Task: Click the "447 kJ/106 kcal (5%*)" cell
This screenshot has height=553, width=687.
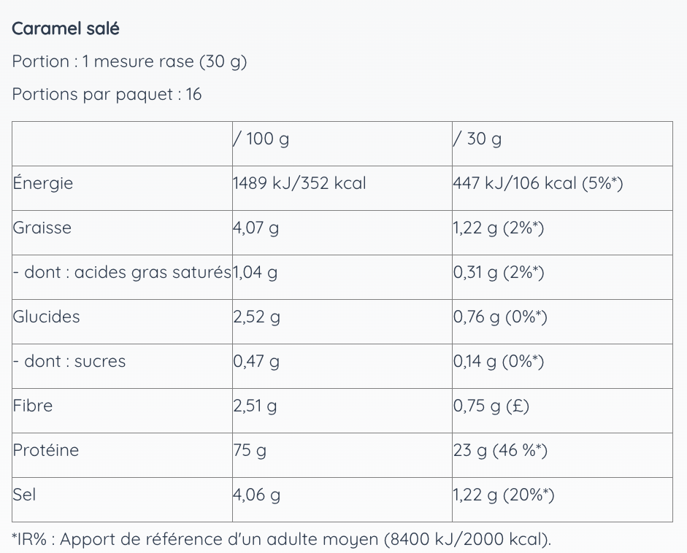Action: pyautogui.click(x=538, y=183)
